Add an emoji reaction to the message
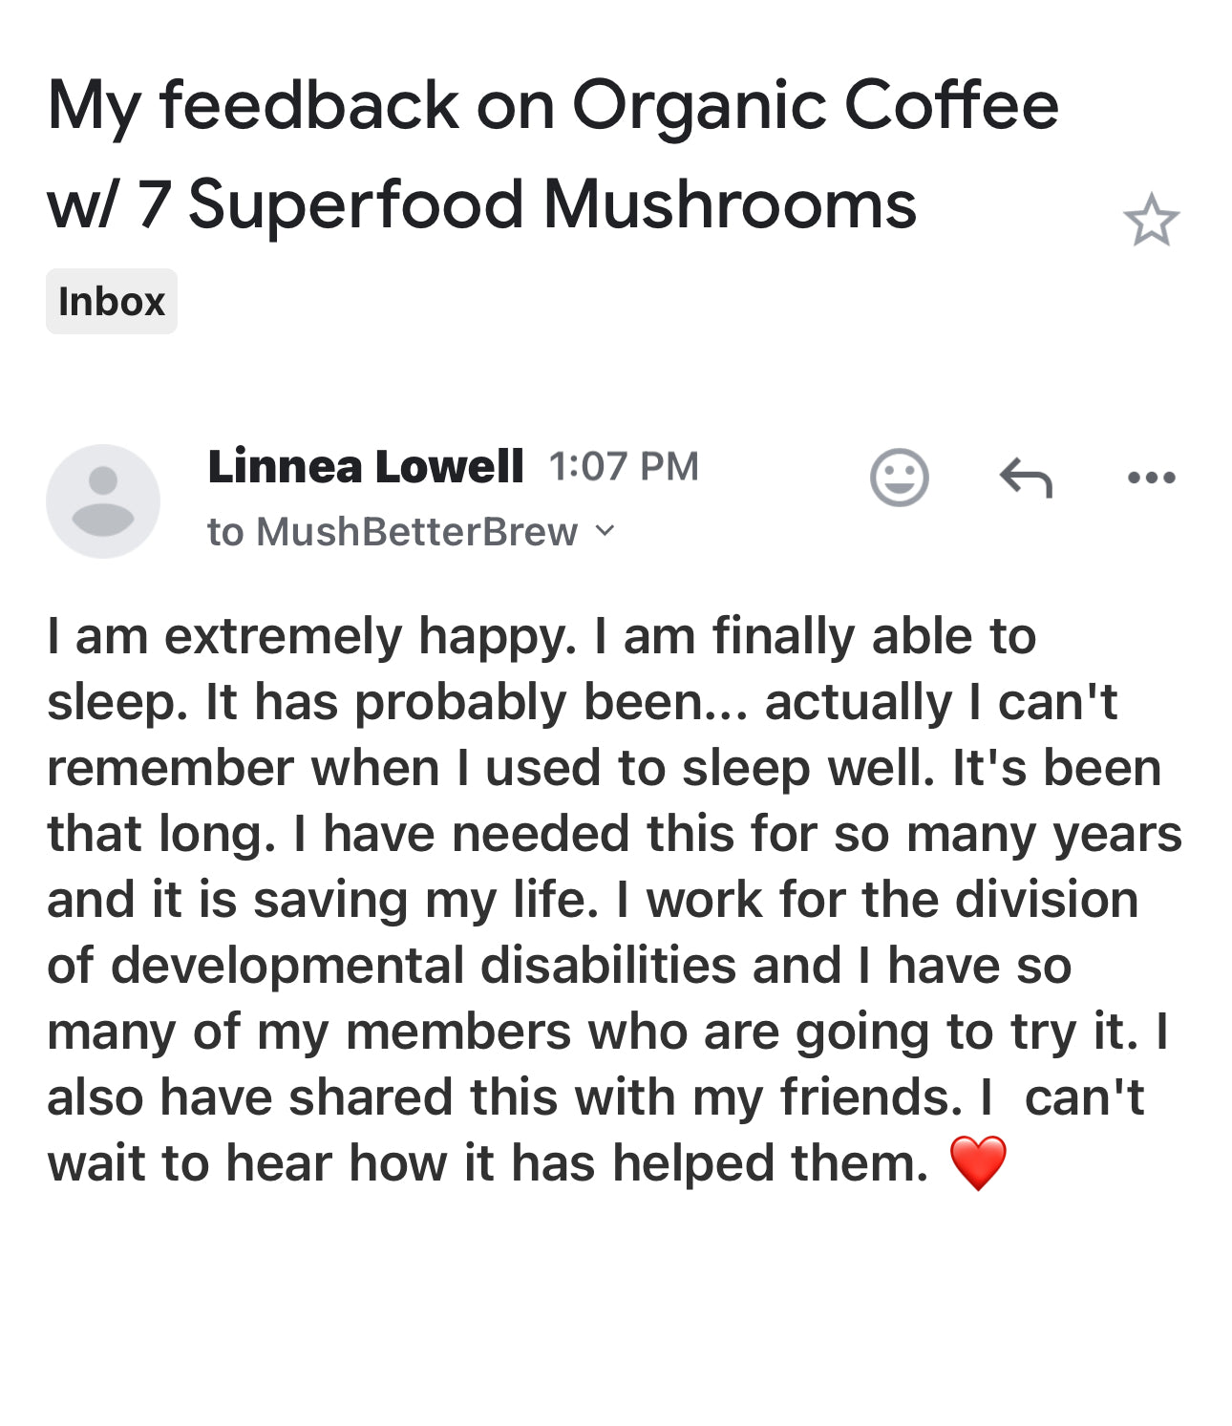Viewport: 1232px width, 1426px height. tap(899, 477)
